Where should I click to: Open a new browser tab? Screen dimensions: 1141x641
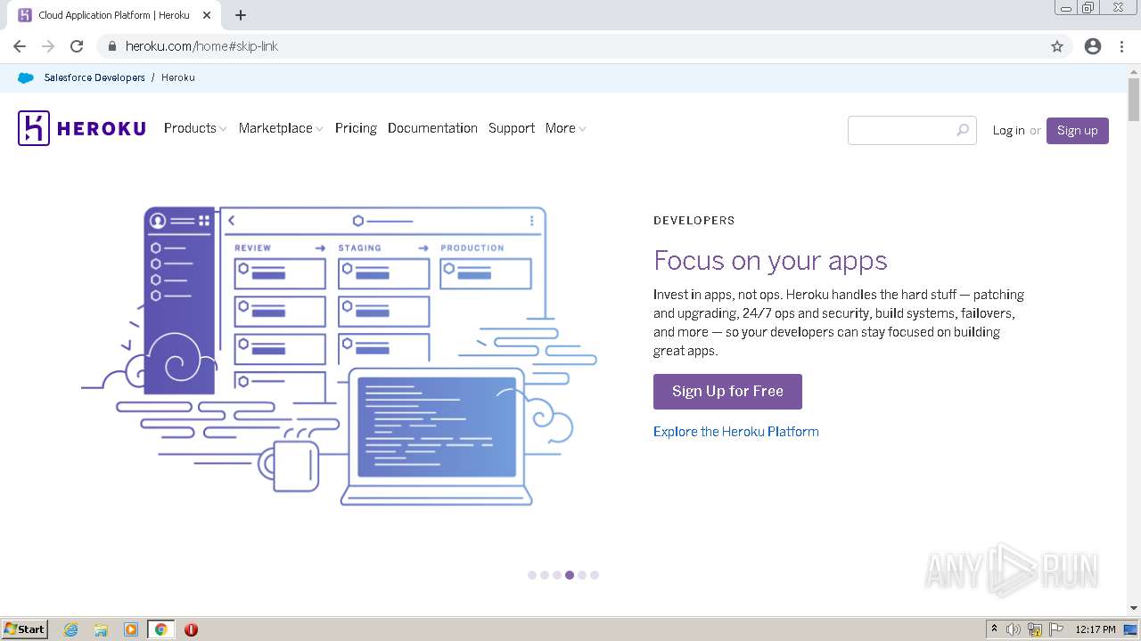[241, 15]
